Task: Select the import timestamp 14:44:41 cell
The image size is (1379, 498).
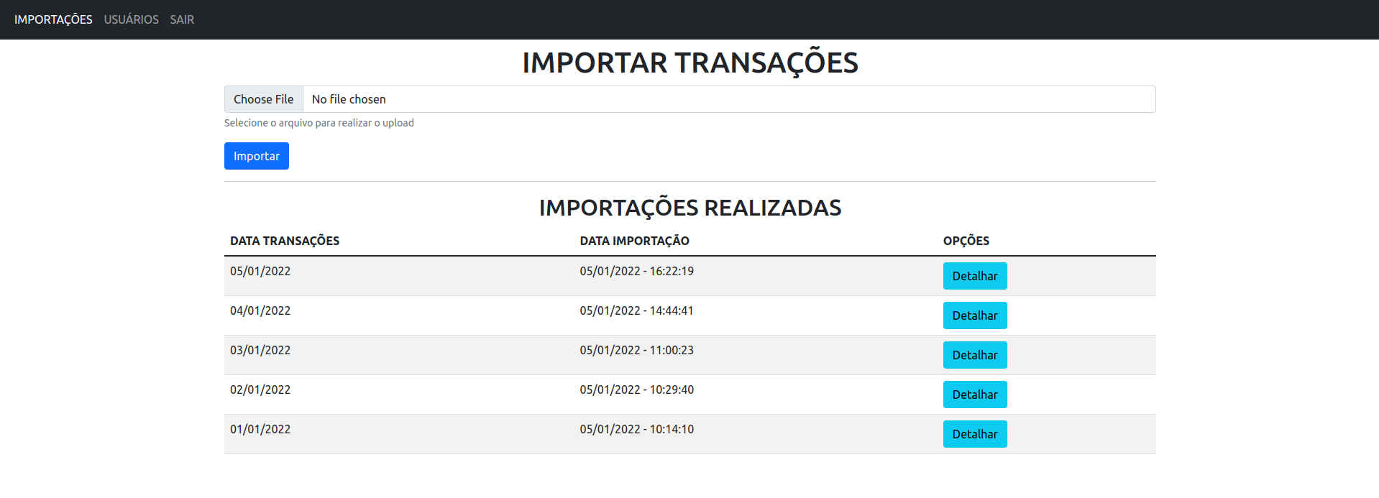Action: pyautogui.click(x=636, y=310)
